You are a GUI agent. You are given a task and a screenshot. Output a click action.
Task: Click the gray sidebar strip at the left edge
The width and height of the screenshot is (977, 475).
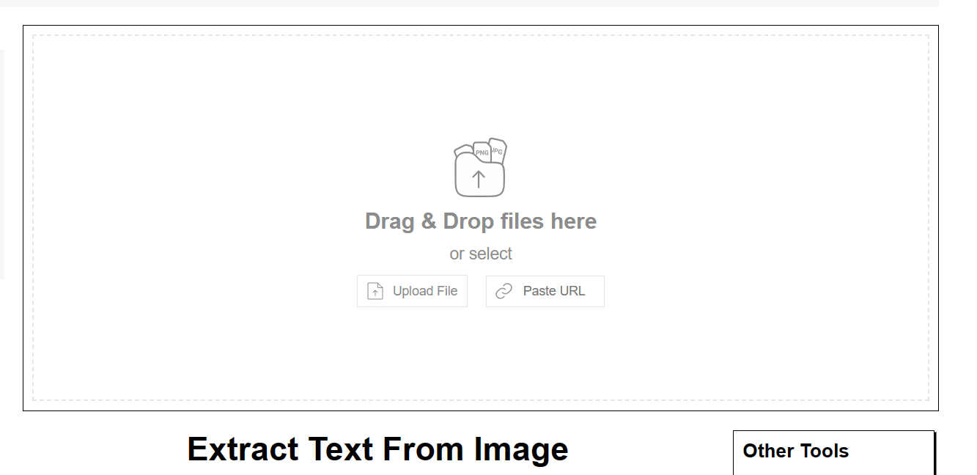[x=2, y=165]
